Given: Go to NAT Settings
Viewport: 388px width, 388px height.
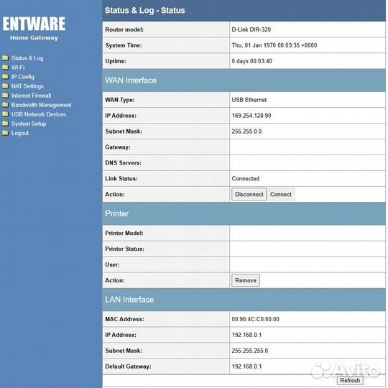Looking at the screenshot, I should (x=27, y=86).
